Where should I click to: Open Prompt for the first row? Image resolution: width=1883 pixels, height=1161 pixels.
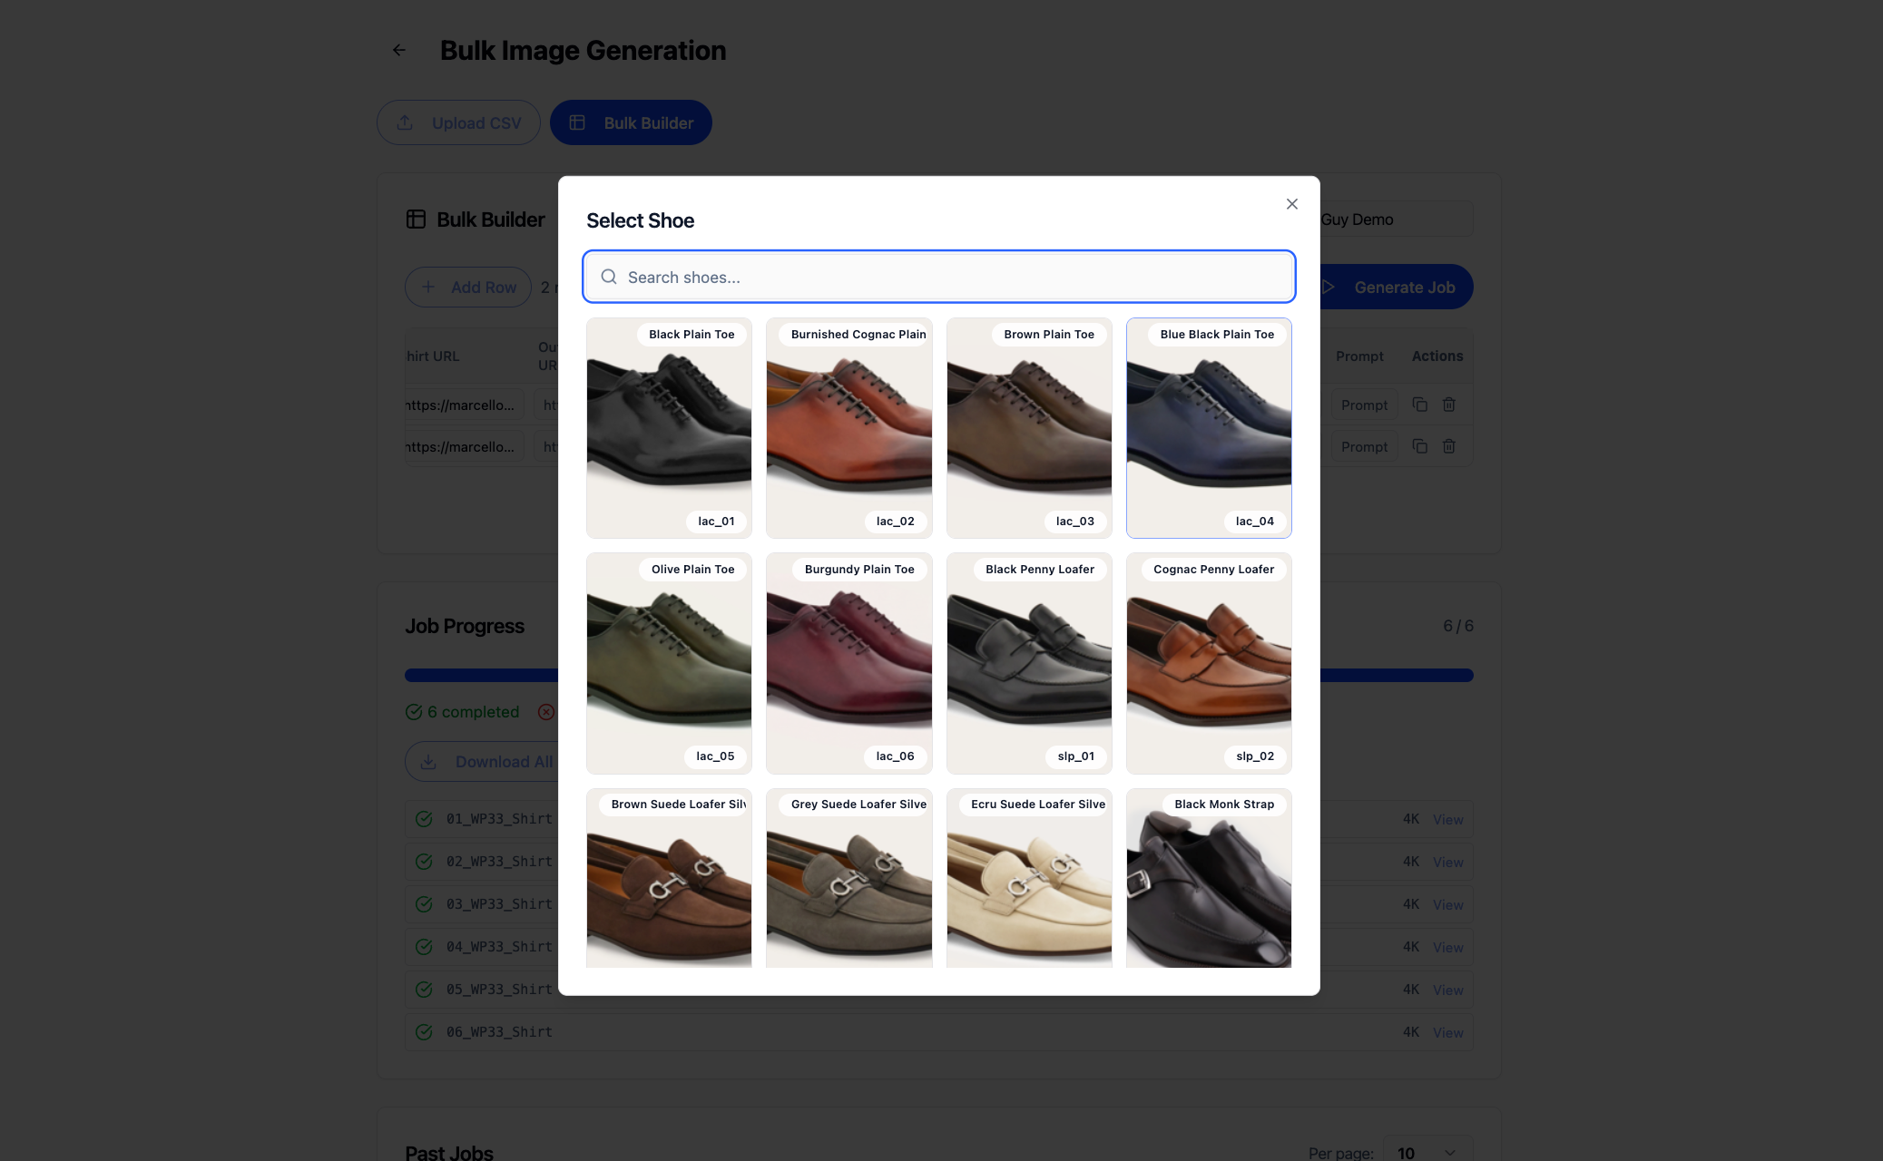(1364, 405)
